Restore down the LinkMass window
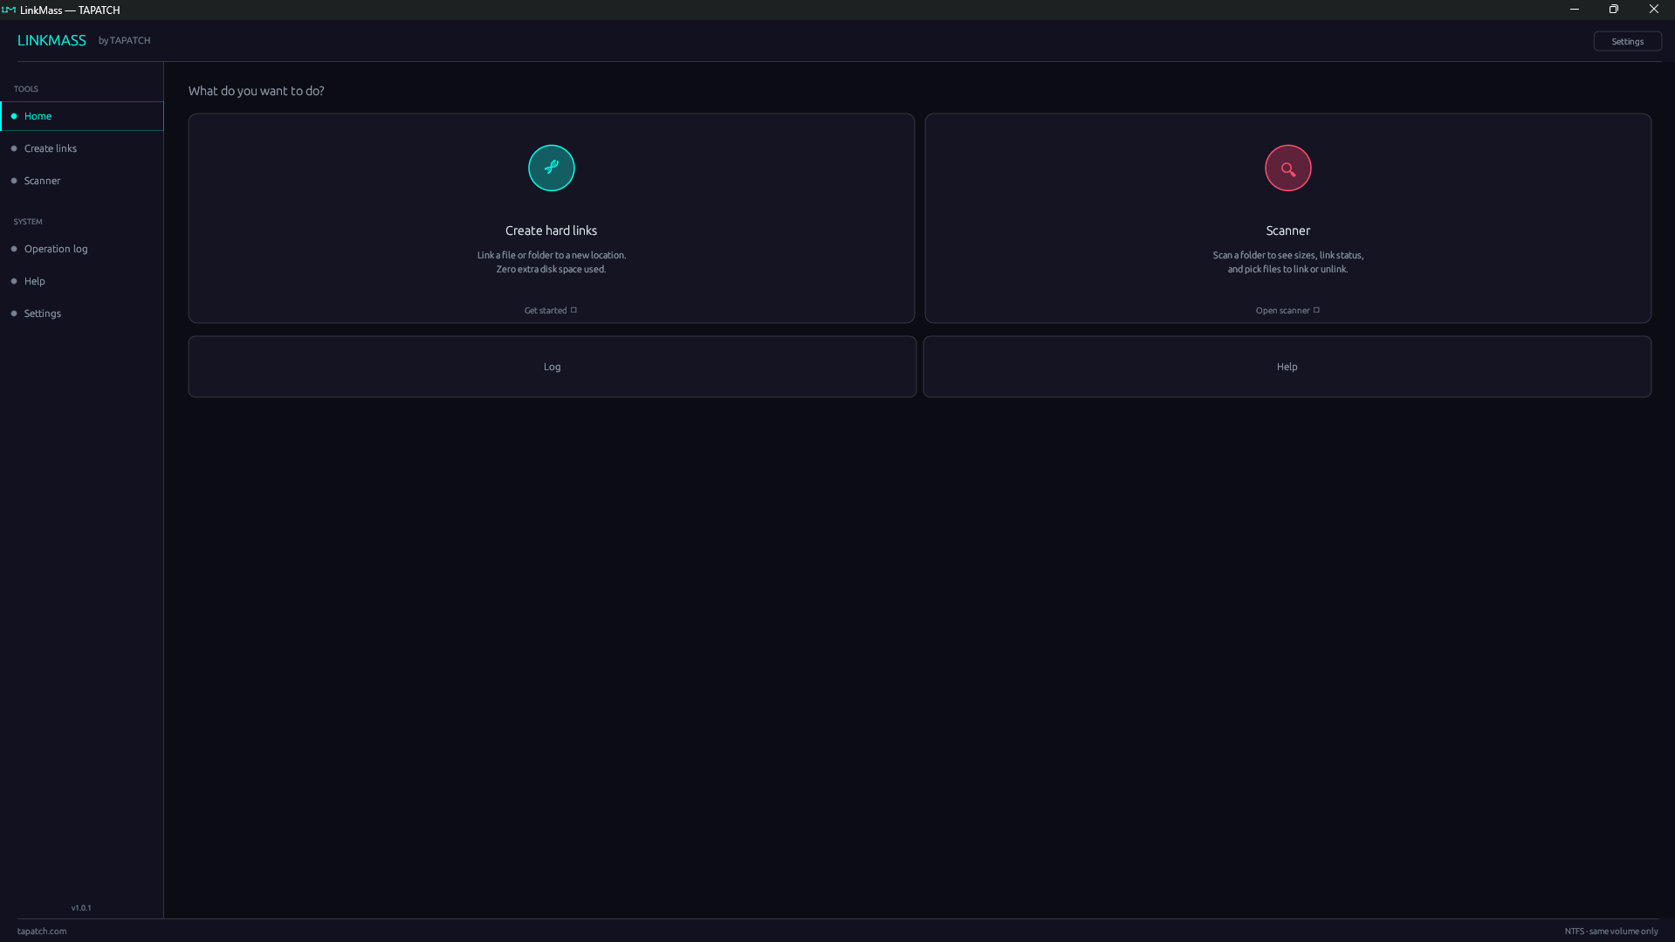1675x942 pixels. point(1614,10)
